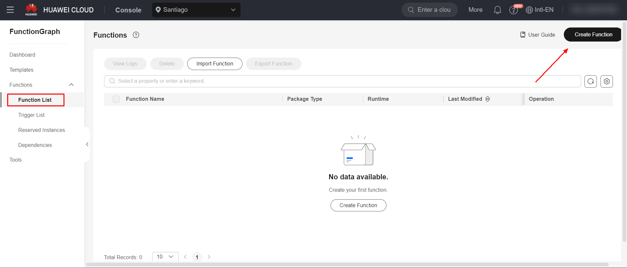Open table column settings gear
The width and height of the screenshot is (627, 268).
tap(606, 81)
